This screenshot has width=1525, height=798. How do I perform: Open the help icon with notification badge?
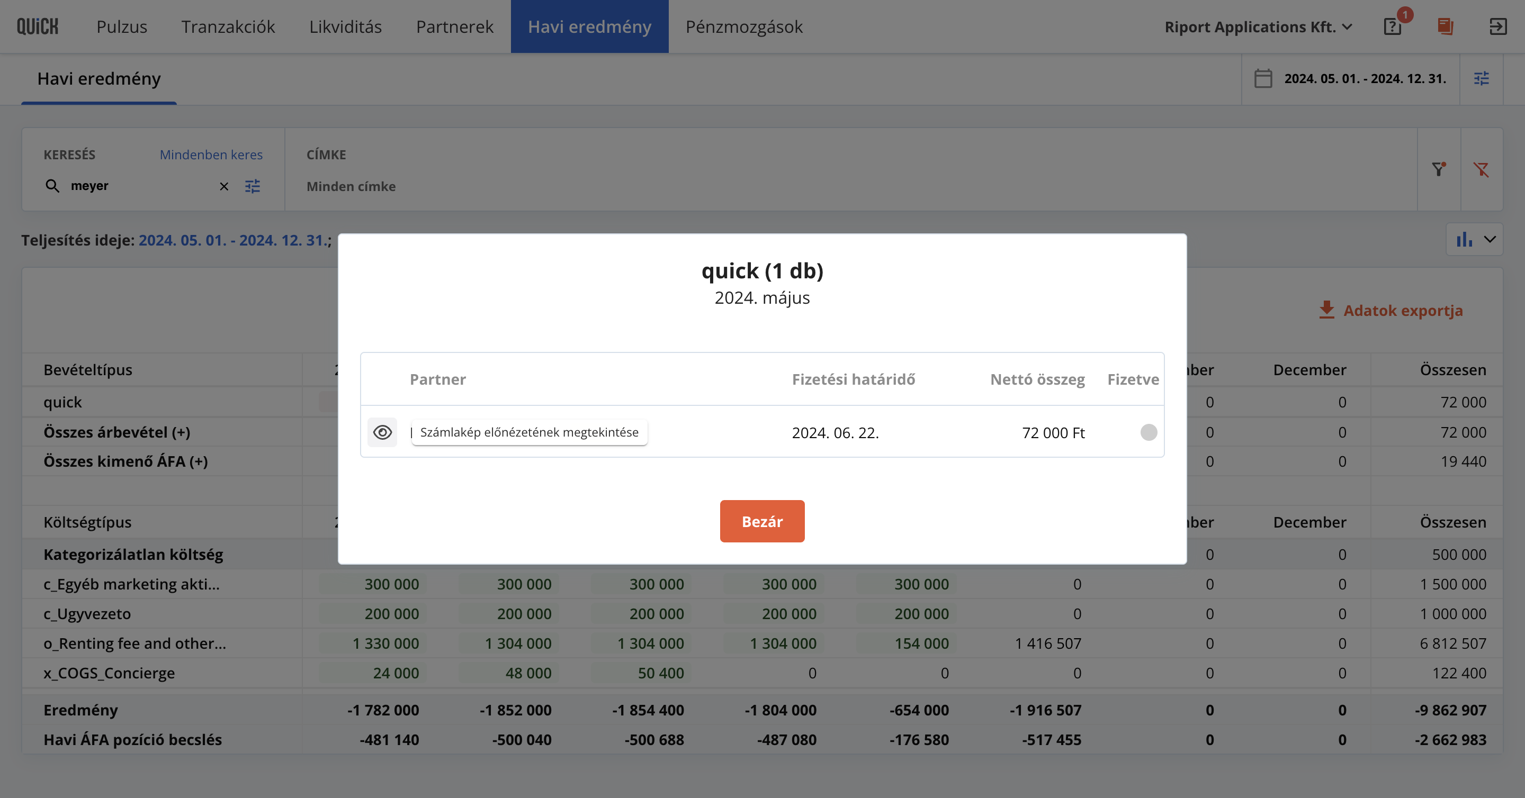point(1393,26)
